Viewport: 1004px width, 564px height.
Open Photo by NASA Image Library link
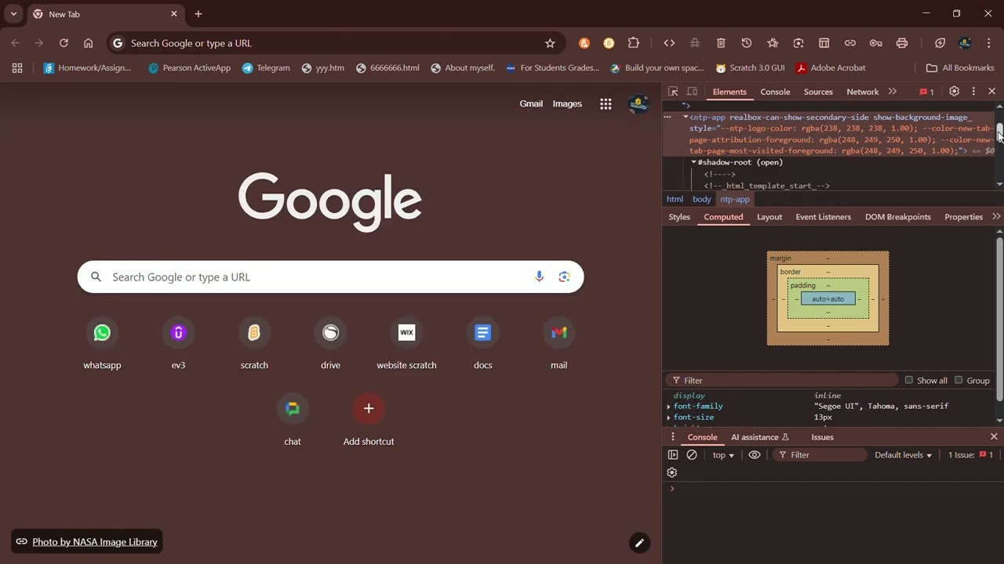(87, 542)
